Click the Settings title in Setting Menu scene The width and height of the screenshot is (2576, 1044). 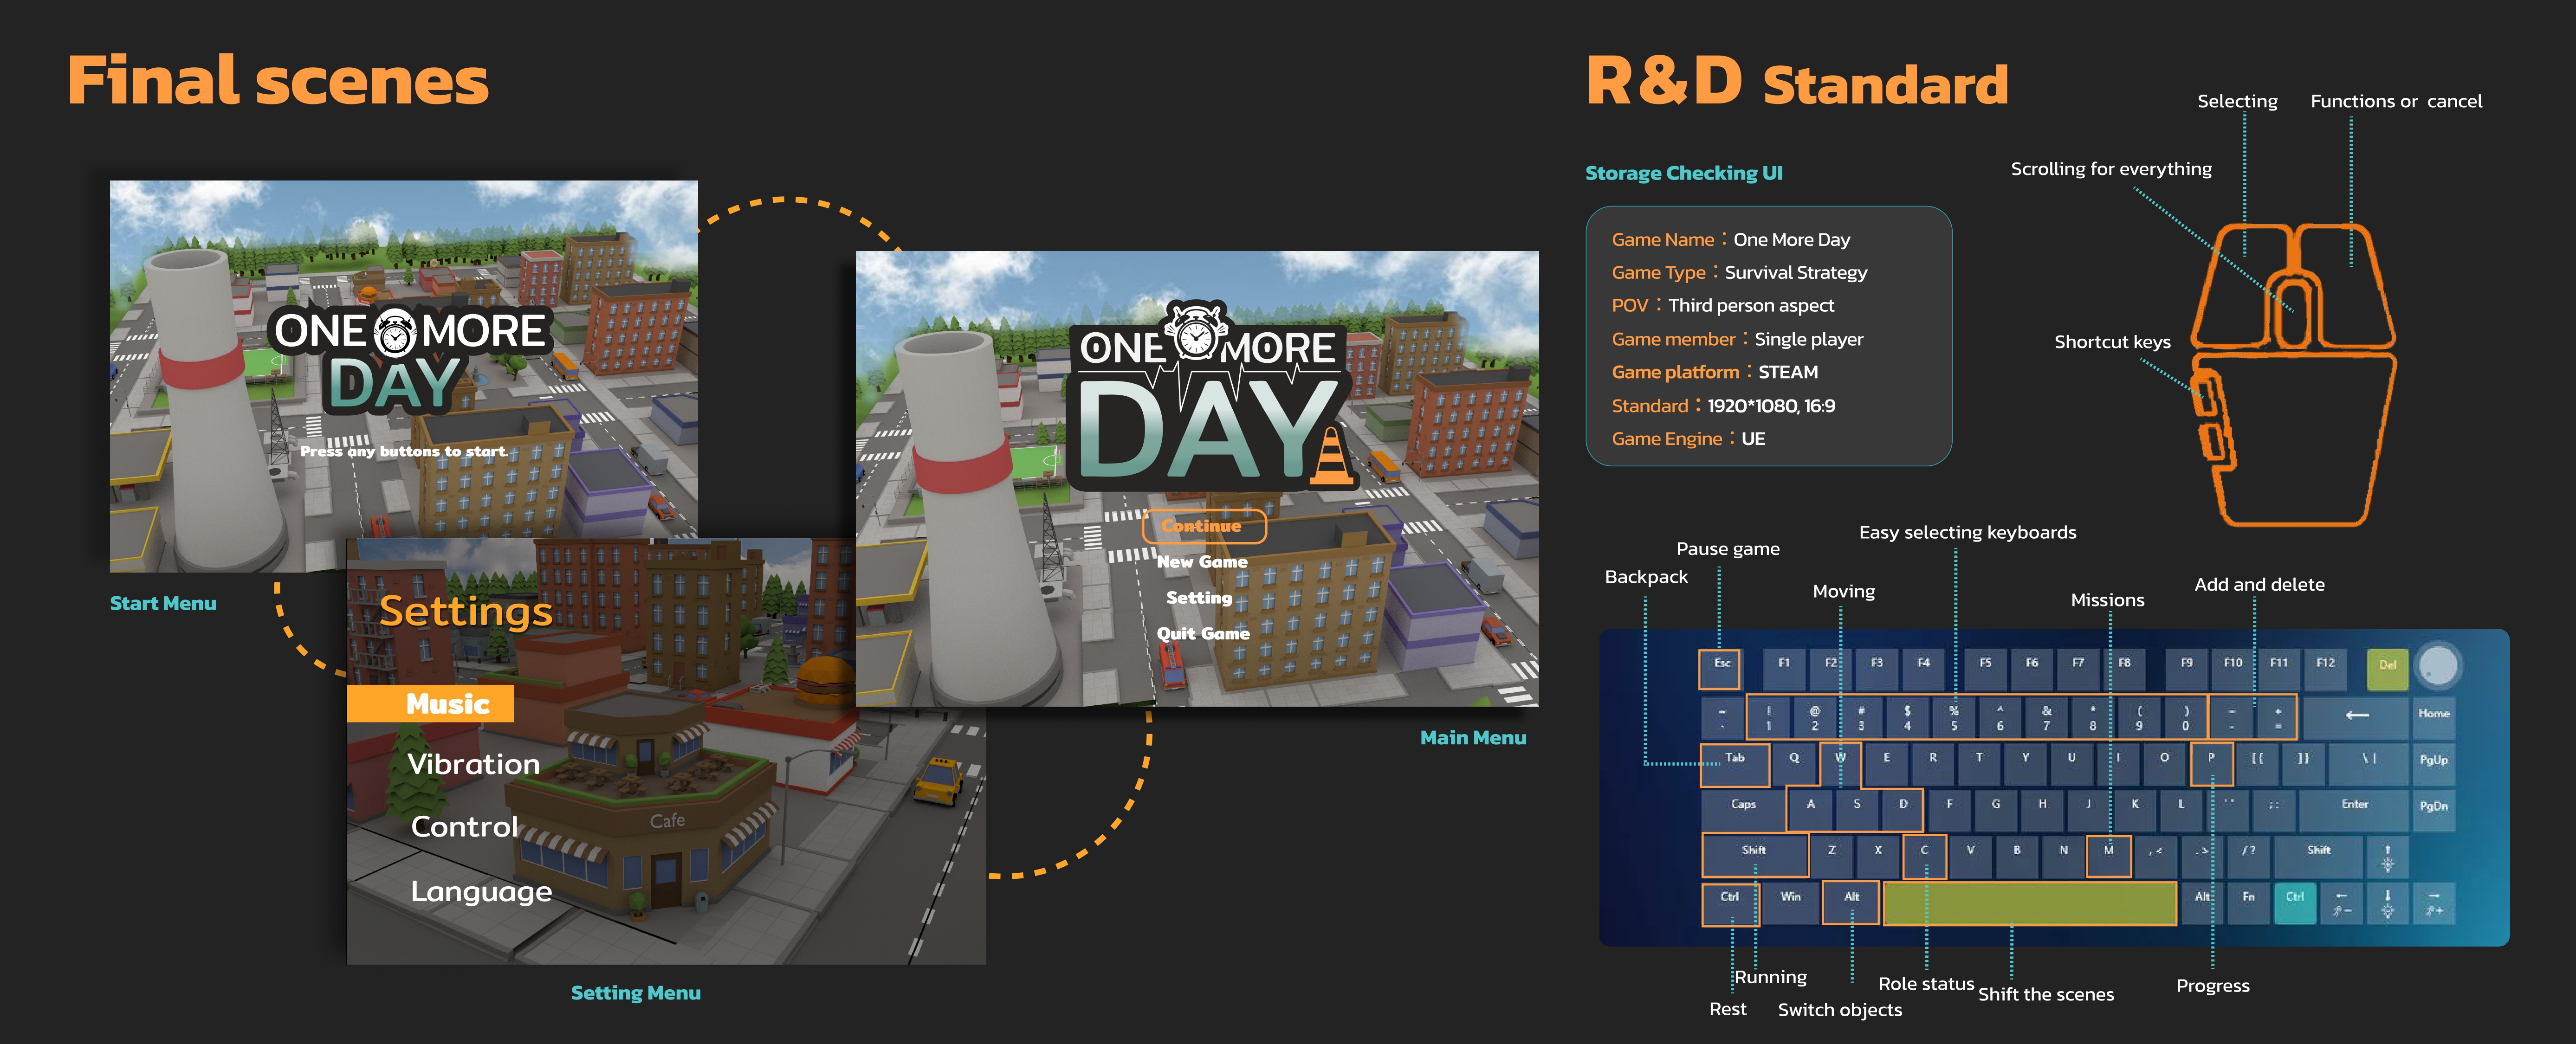click(466, 611)
